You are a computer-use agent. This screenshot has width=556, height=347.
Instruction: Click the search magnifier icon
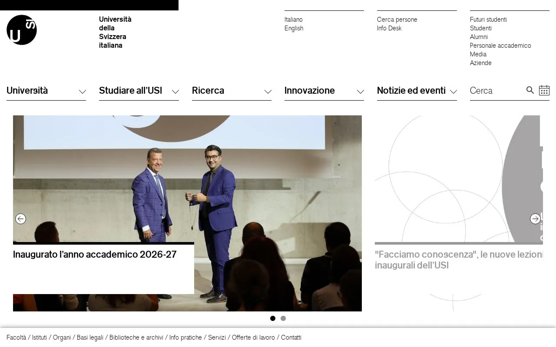530,90
